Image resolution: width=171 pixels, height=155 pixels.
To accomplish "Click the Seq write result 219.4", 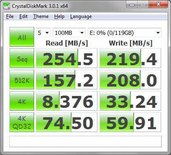I will [x=130, y=58].
